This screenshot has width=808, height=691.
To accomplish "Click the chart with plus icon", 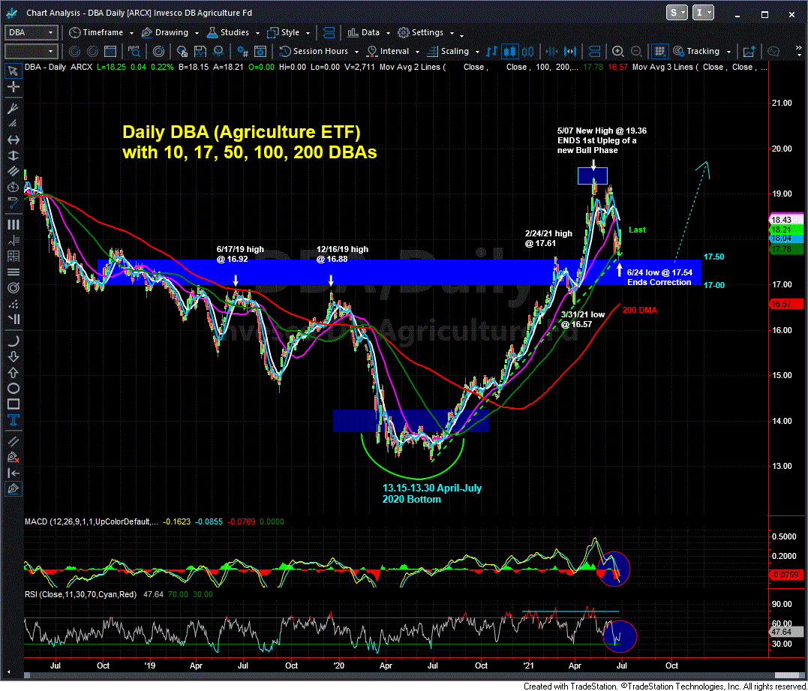I will (x=748, y=51).
